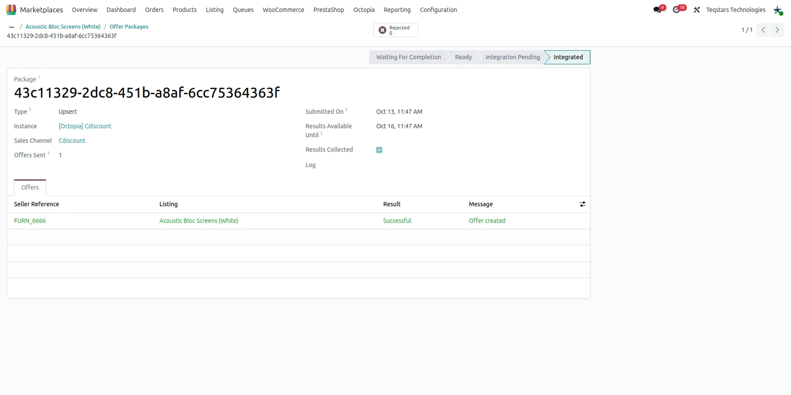Viewport: 791px width, 395px height.
Task: Open the Listing menu
Action: coord(215,10)
